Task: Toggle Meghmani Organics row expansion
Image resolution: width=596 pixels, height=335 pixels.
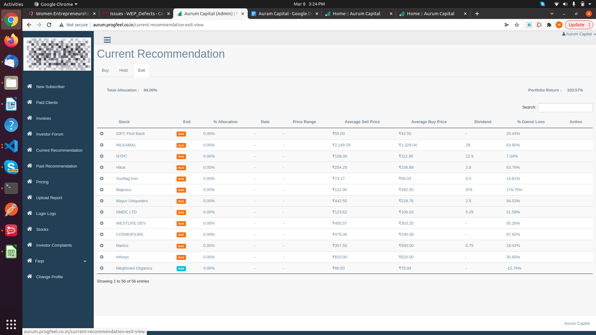Action: (102, 267)
